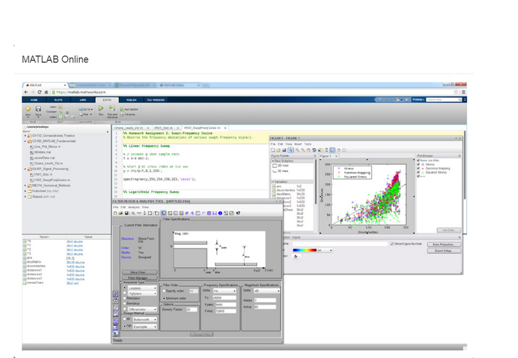Click the Export Setup button
The image size is (518, 358).
coord(444,251)
